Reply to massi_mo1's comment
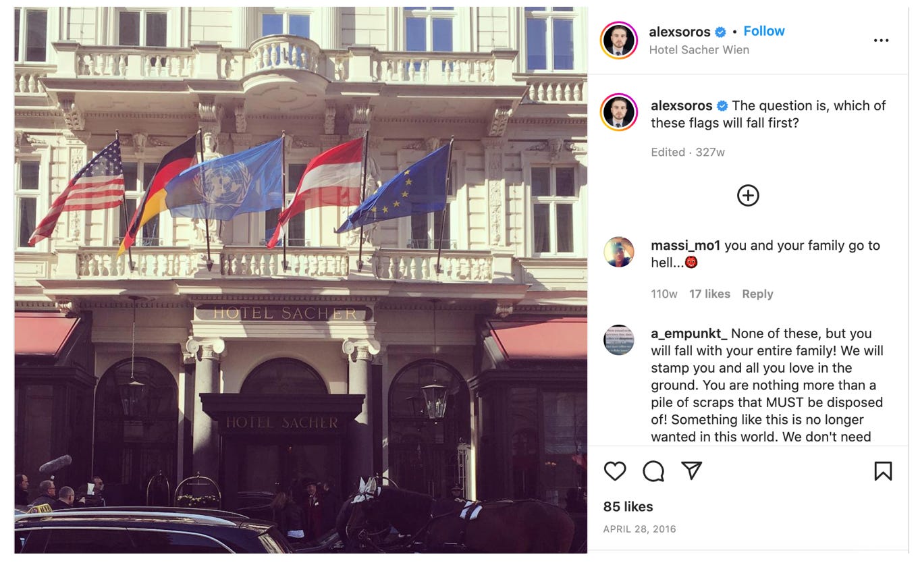 pyautogui.click(x=757, y=294)
